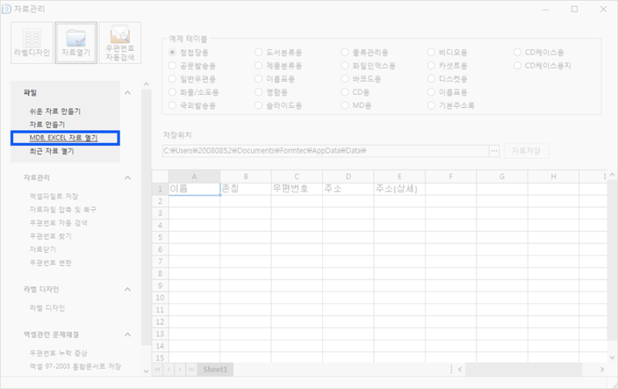
Task: Click the tab-bar split handle dots
Action: coord(451,369)
